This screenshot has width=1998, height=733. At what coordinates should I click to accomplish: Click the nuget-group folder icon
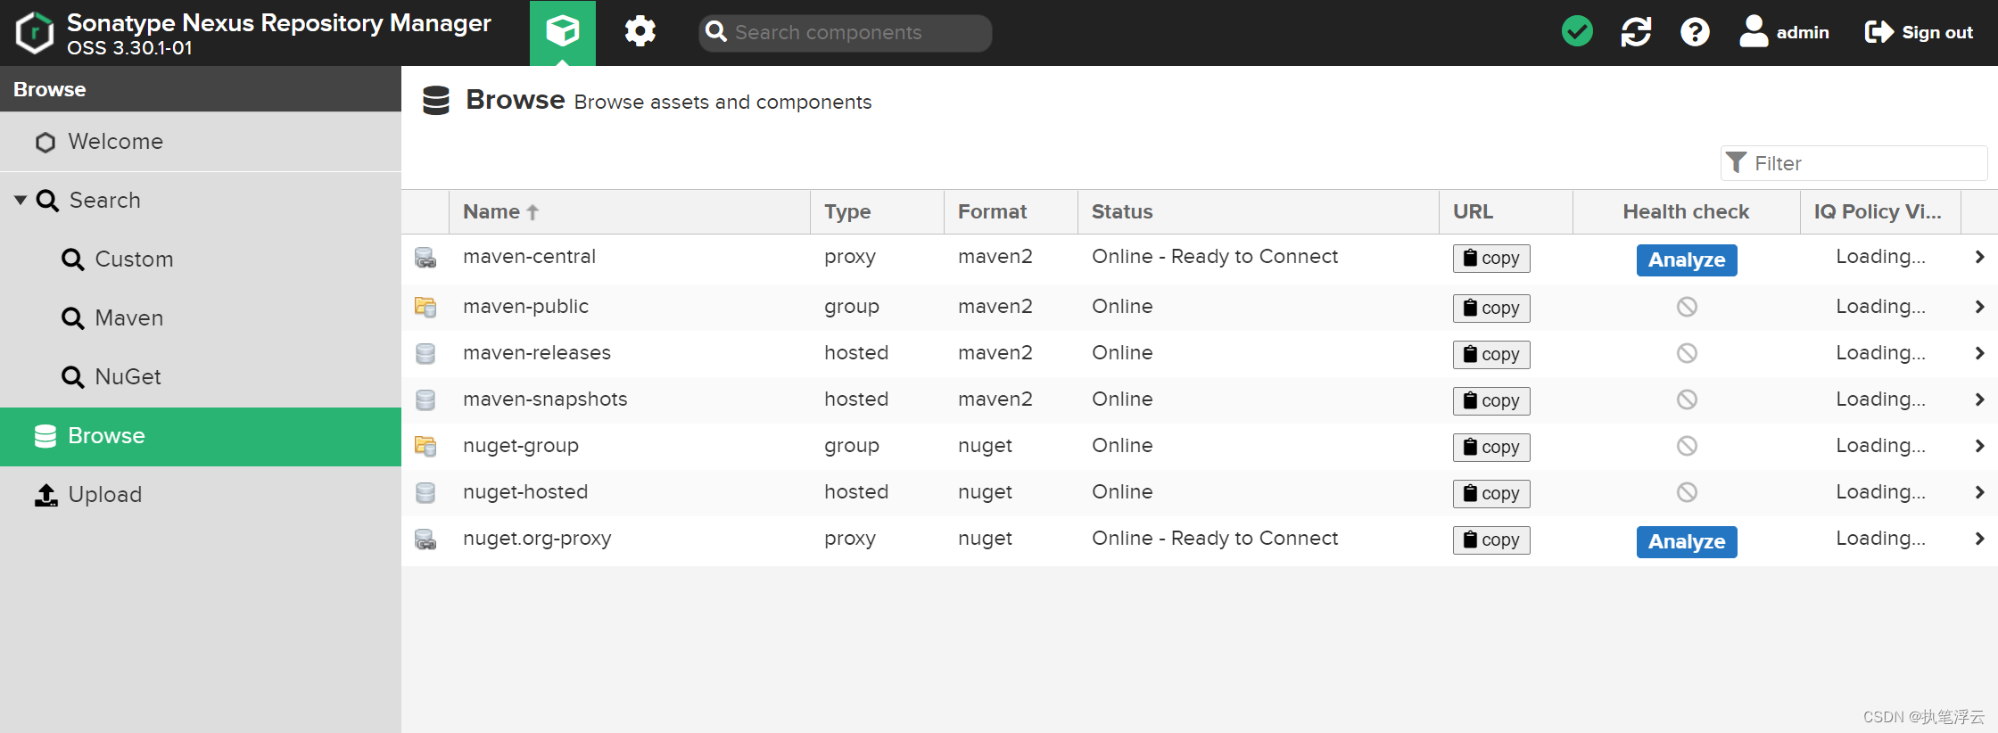pos(425,446)
